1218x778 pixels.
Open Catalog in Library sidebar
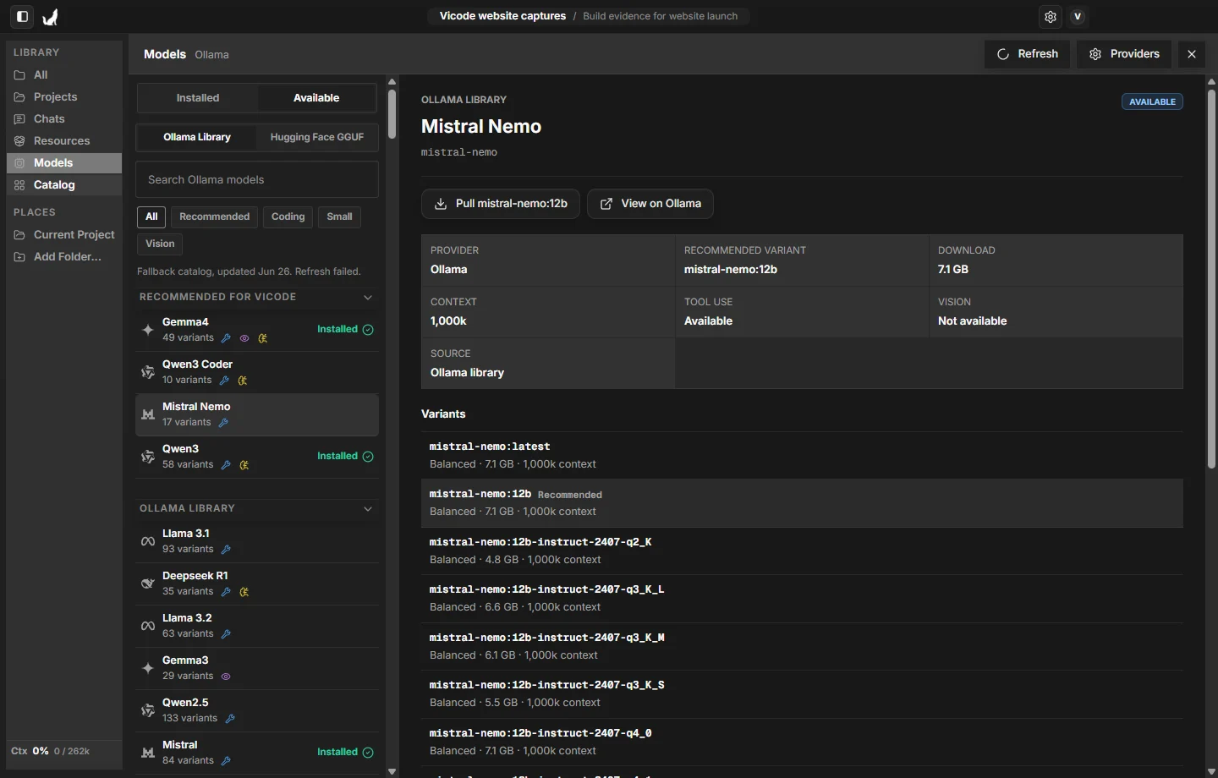(64, 185)
